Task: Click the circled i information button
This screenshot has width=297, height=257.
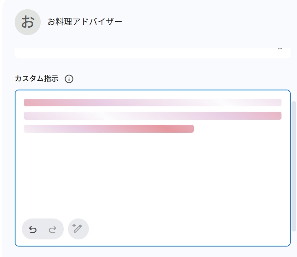Action: [69, 79]
